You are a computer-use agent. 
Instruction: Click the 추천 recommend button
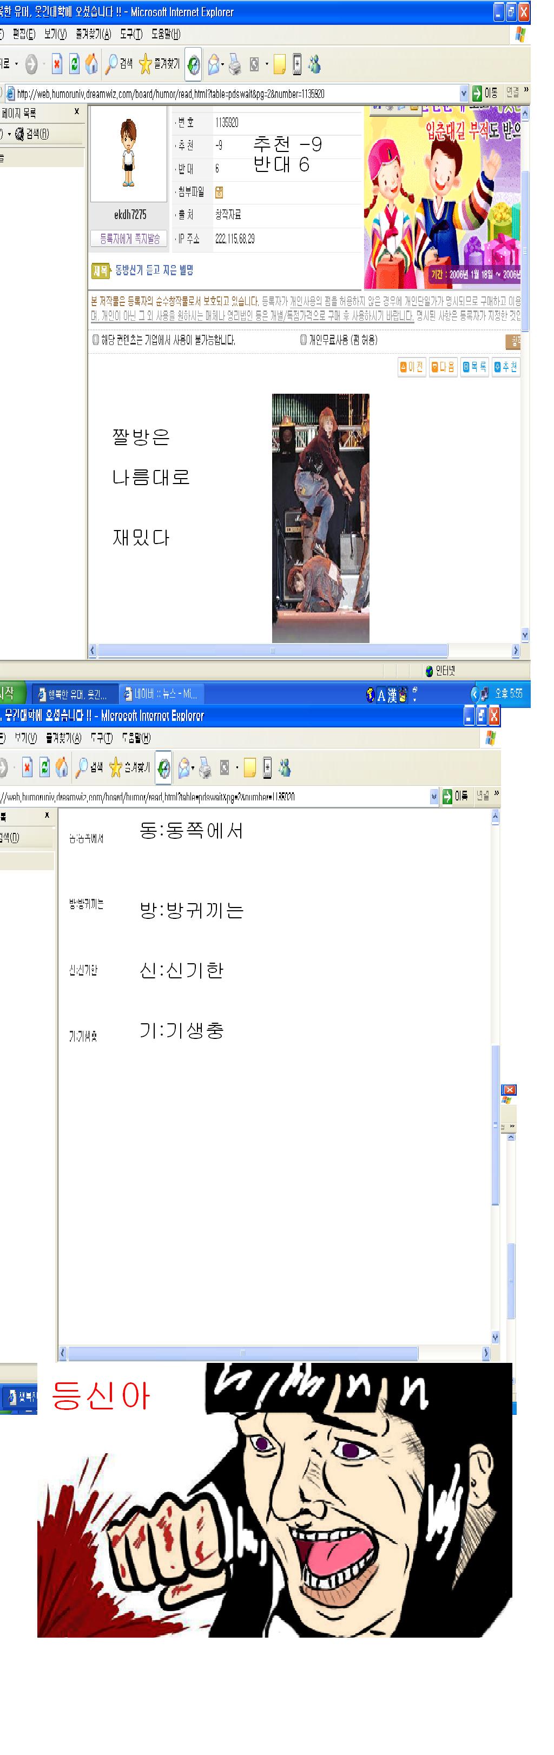506,367
